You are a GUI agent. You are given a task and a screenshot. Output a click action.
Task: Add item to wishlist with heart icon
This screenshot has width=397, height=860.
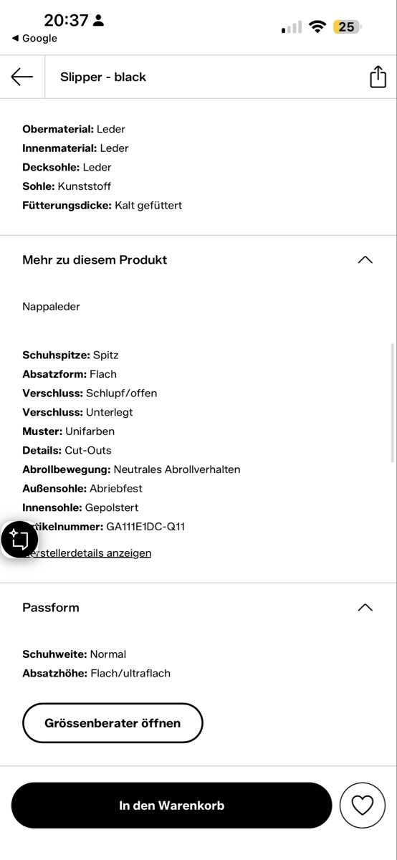pyautogui.click(x=363, y=806)
